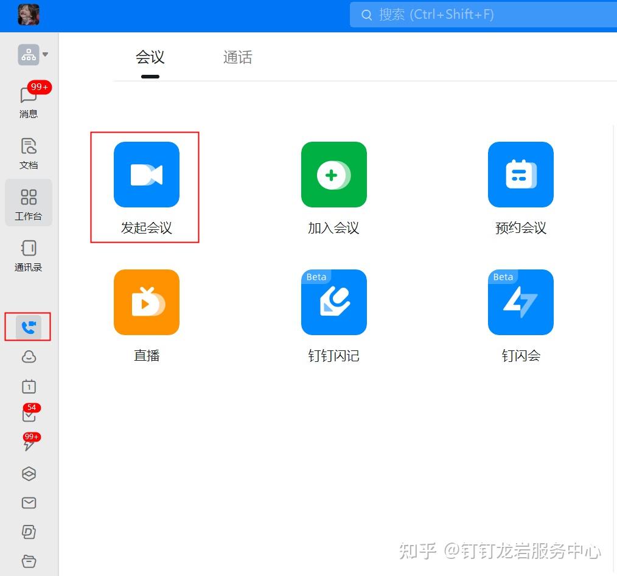Focus the search box at top
This screenshot has height=576, width=617.
coord(483,15)
